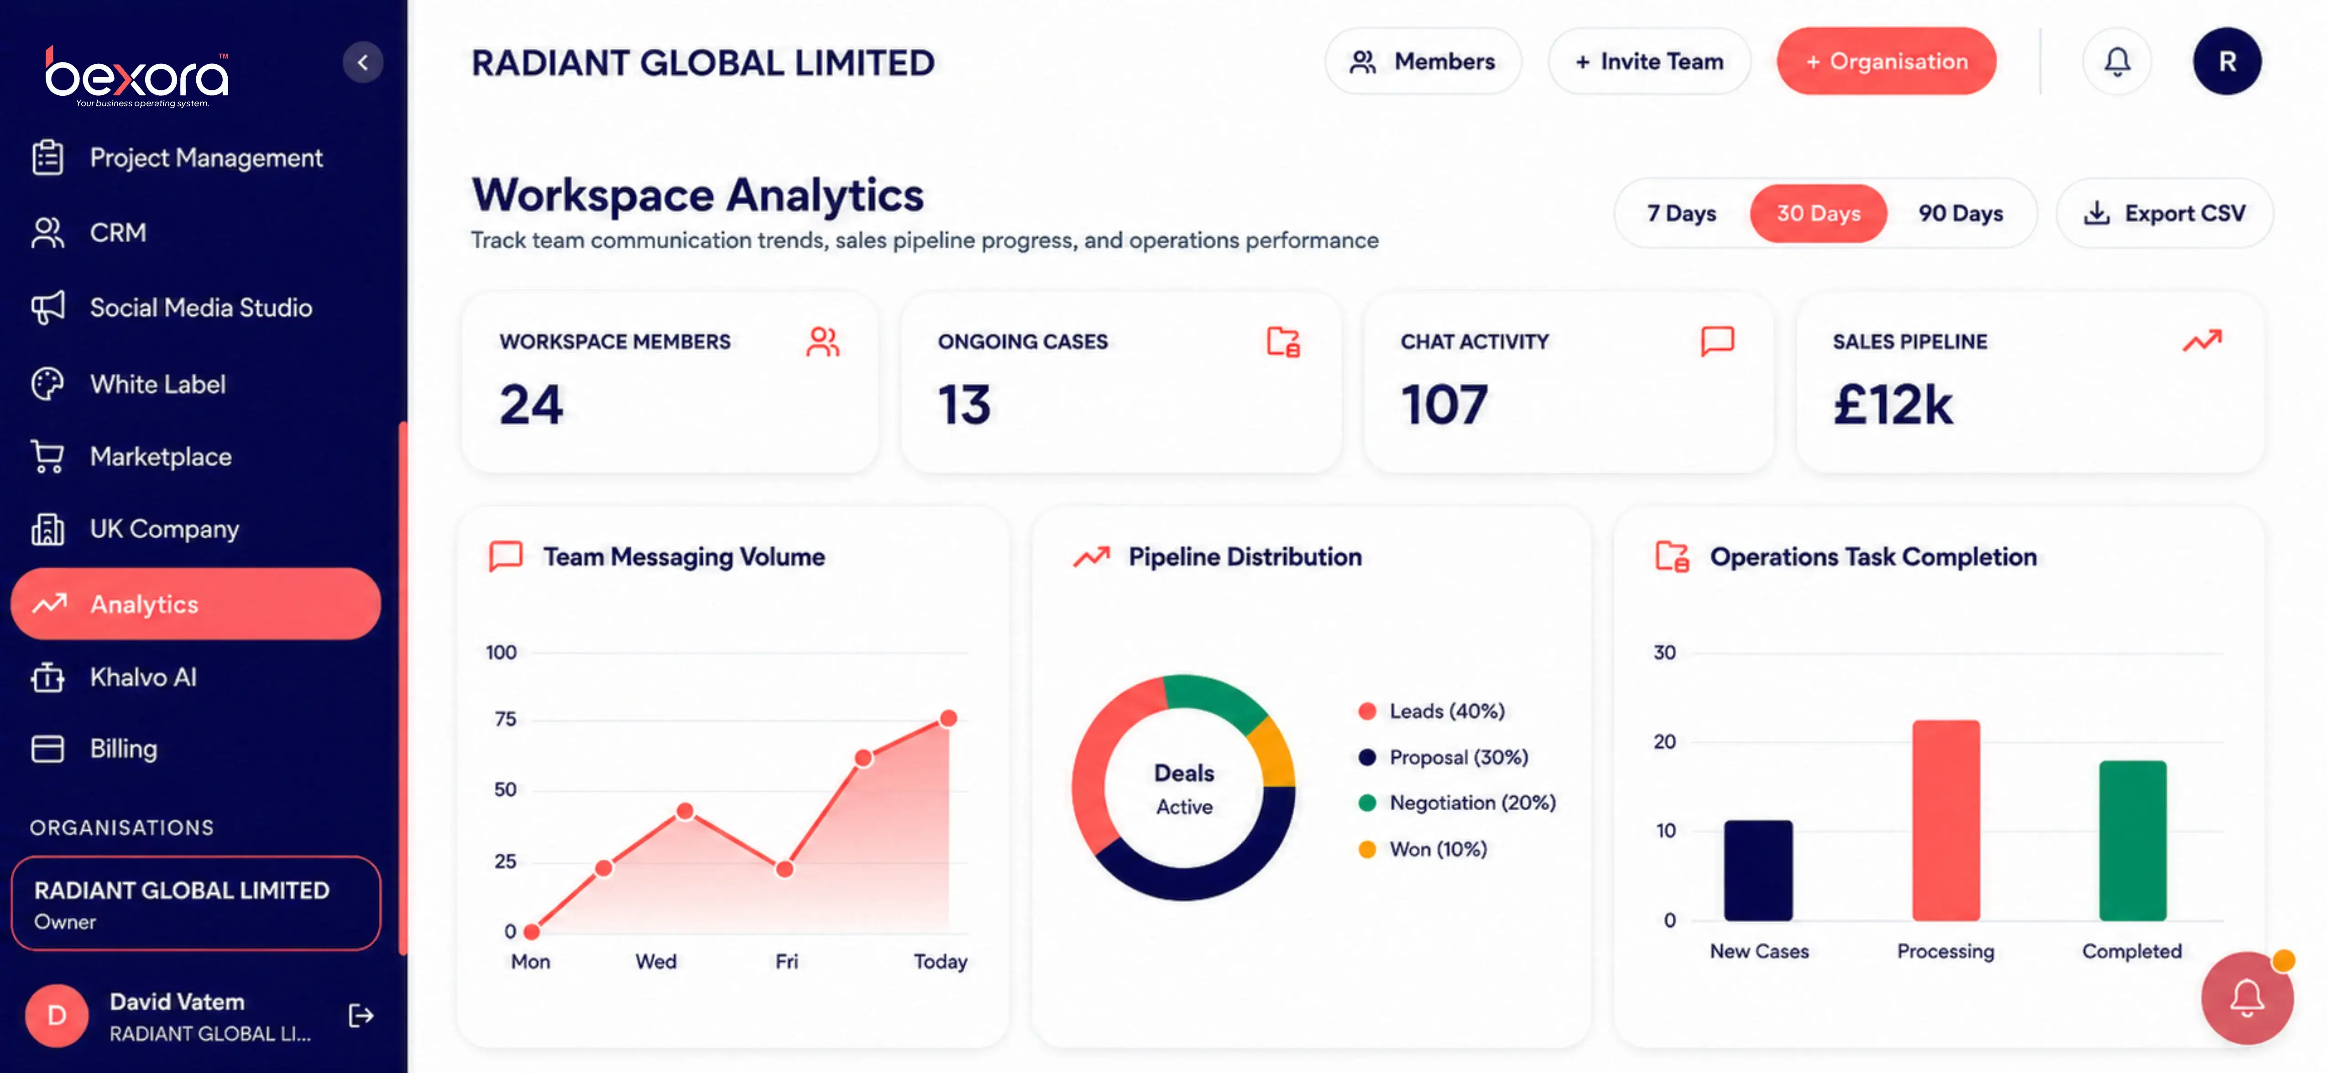Click the Mon data point on the line chart
The height and width of the screenshot is (1073, 2327).
[x=531, y=931]
